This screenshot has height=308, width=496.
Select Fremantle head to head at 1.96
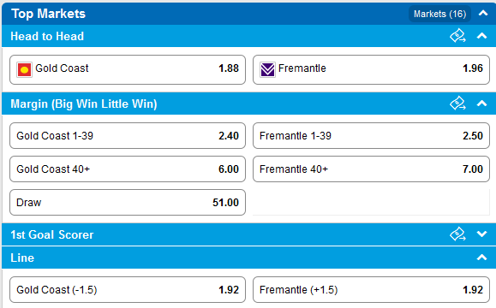[x=371, y=70]
